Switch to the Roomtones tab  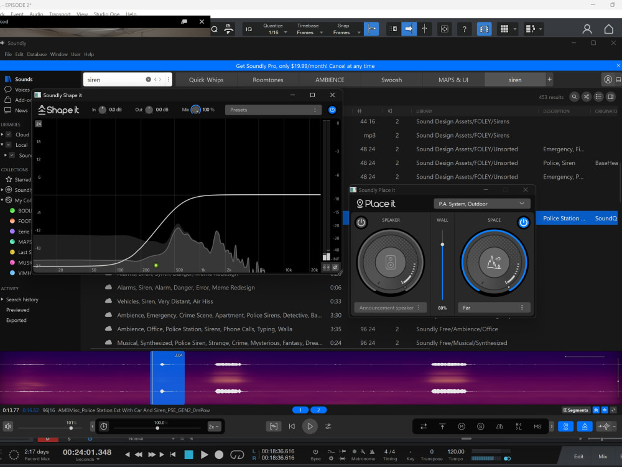click(267, 80)
